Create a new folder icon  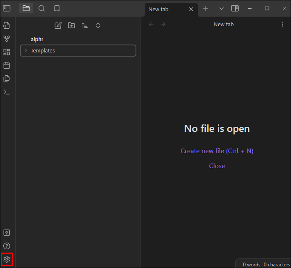coord(72,25)
